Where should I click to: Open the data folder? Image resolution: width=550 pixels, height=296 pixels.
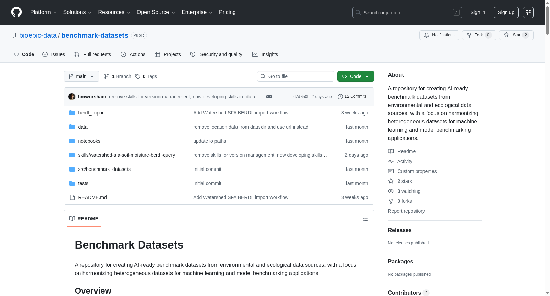point(83,127)
